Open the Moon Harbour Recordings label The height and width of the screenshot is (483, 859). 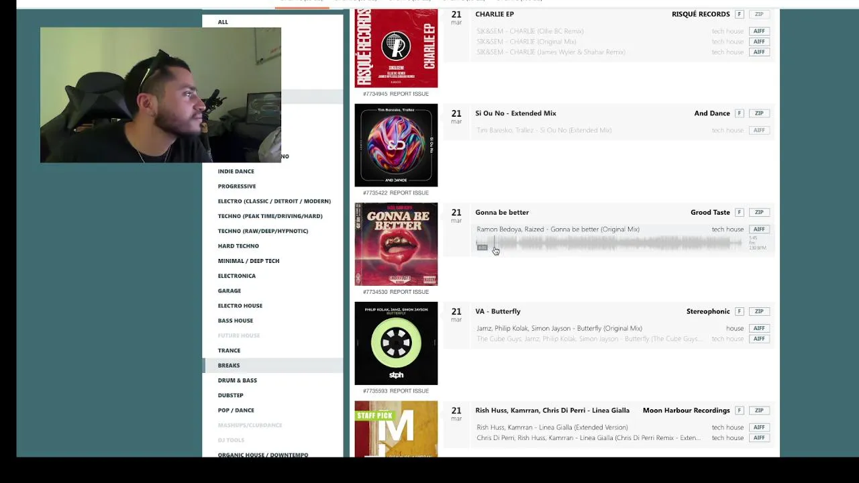pos(686,411)
